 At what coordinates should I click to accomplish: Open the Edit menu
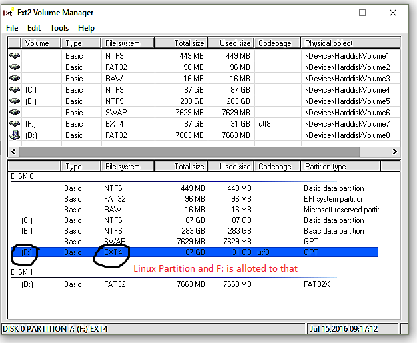[x=34, y=28]
